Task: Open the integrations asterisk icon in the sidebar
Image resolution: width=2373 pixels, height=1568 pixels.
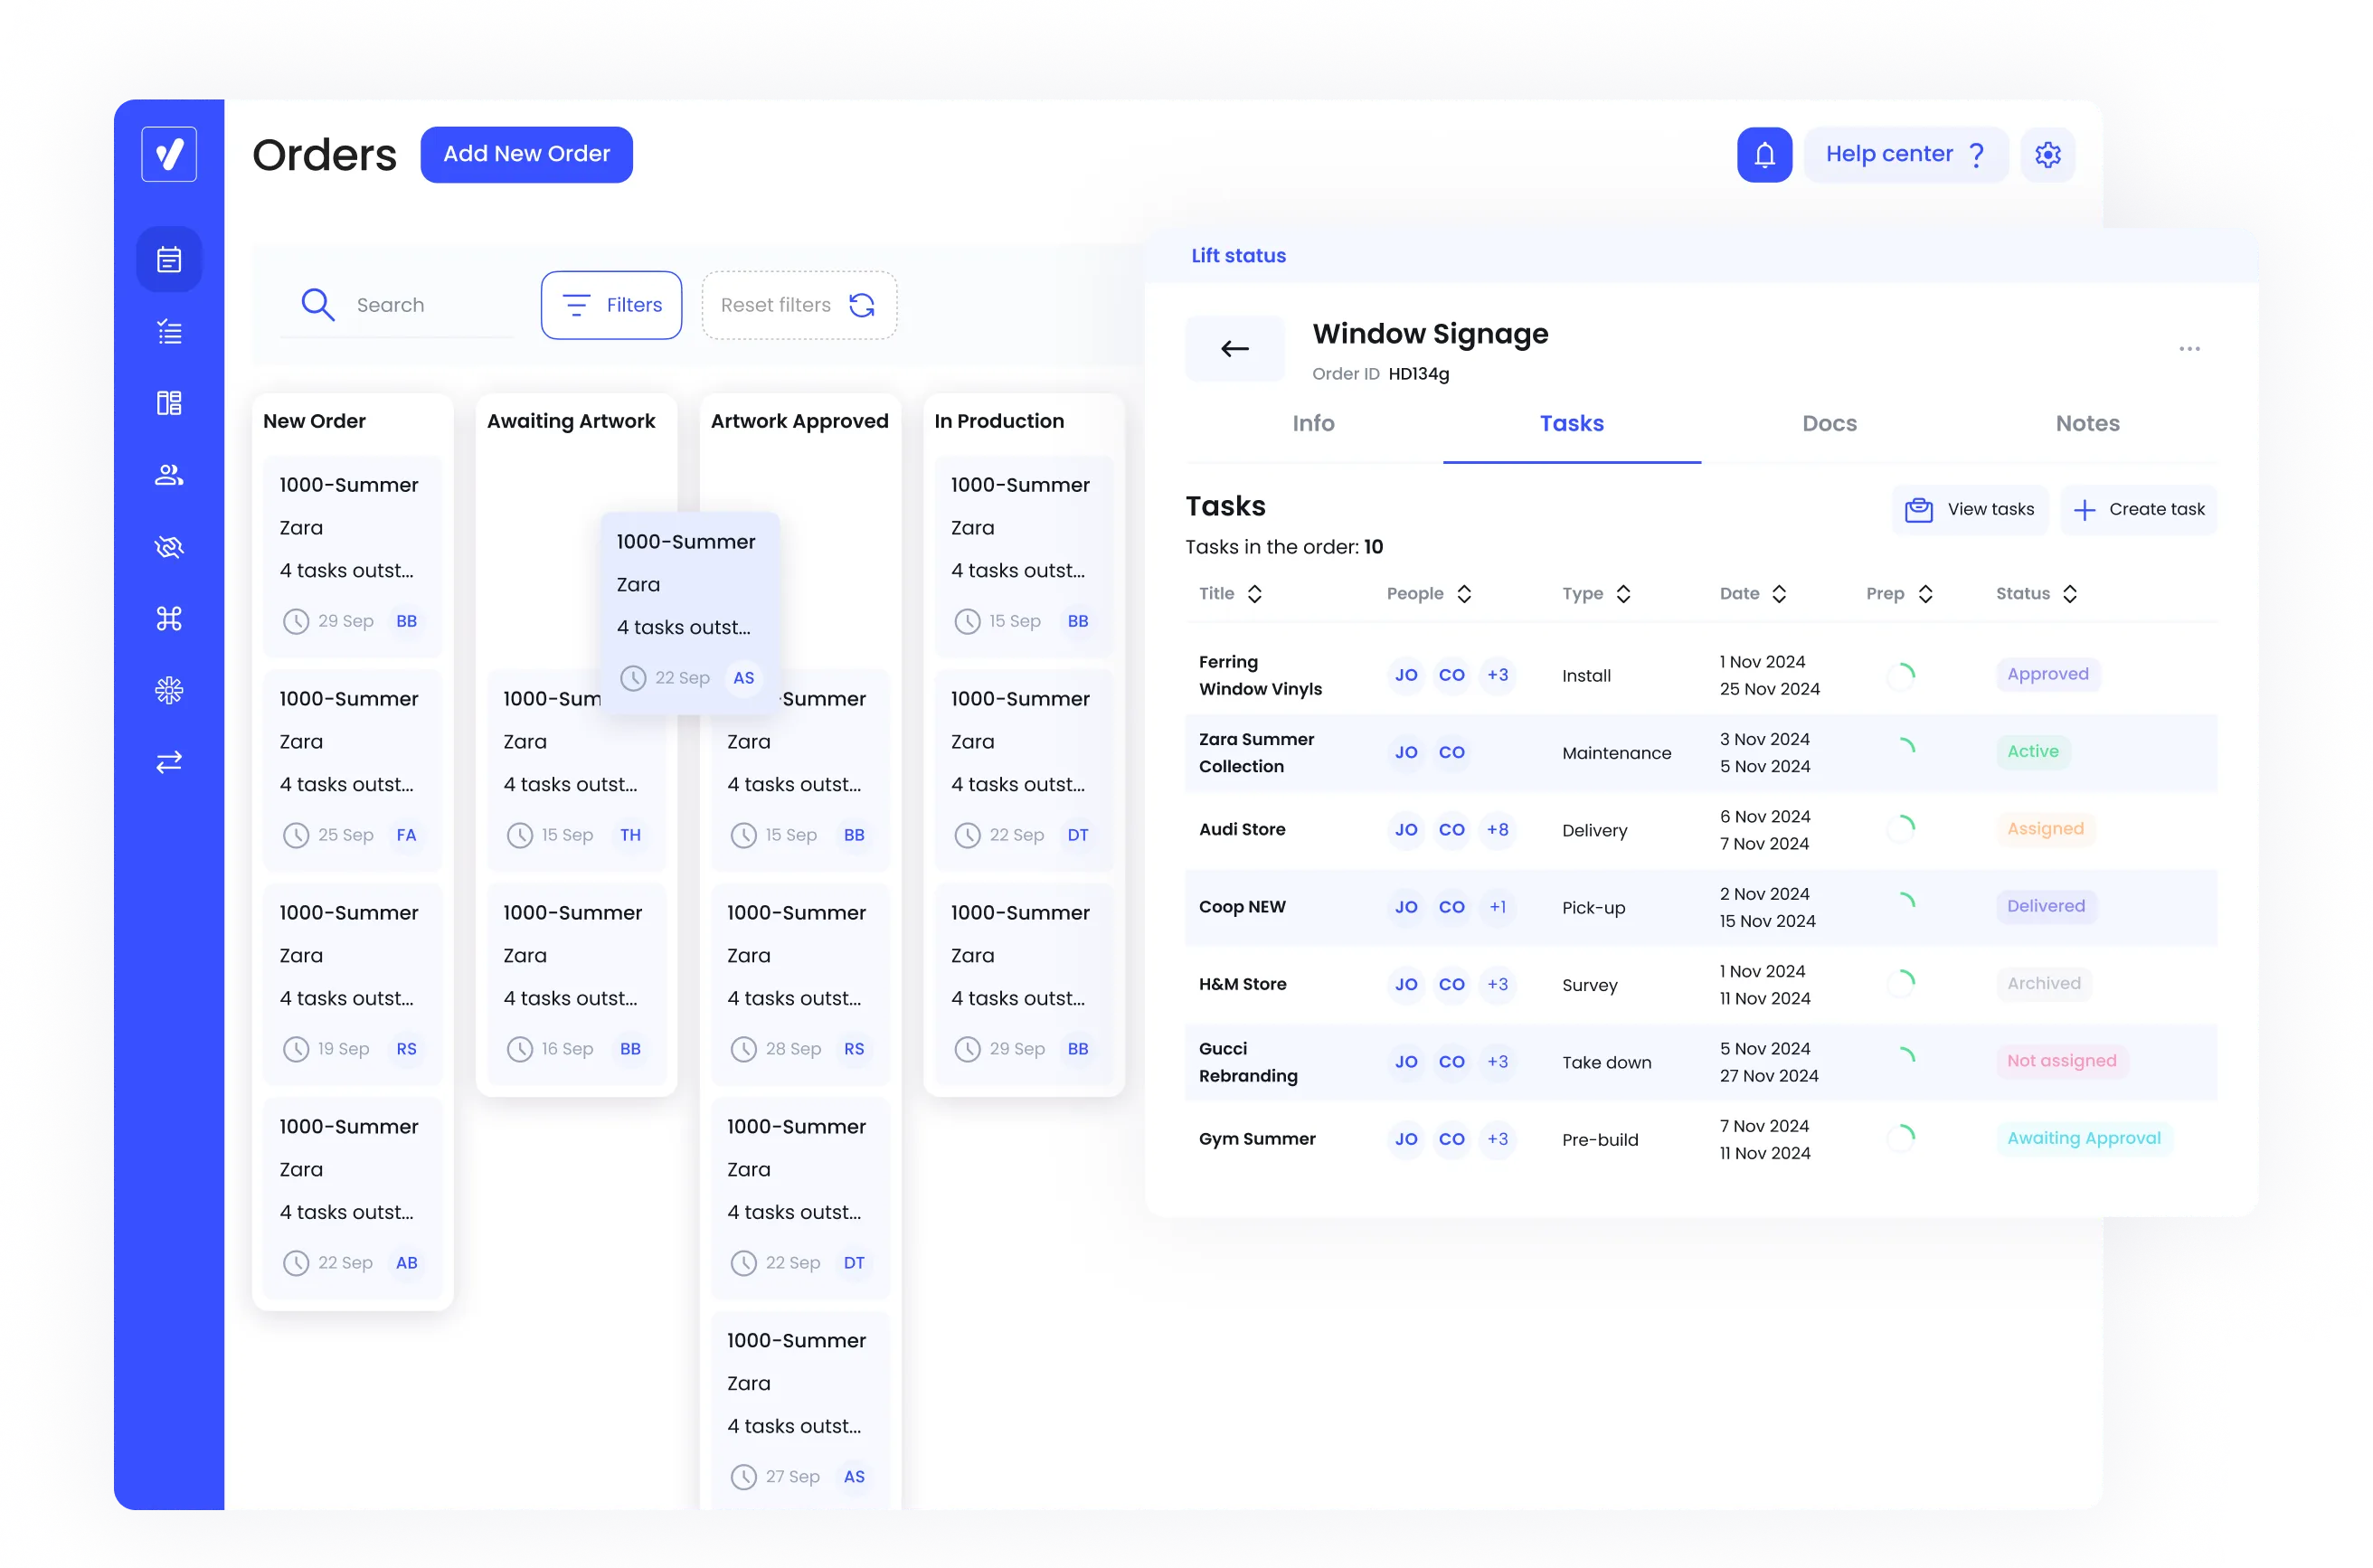Action: coord(169,690)
